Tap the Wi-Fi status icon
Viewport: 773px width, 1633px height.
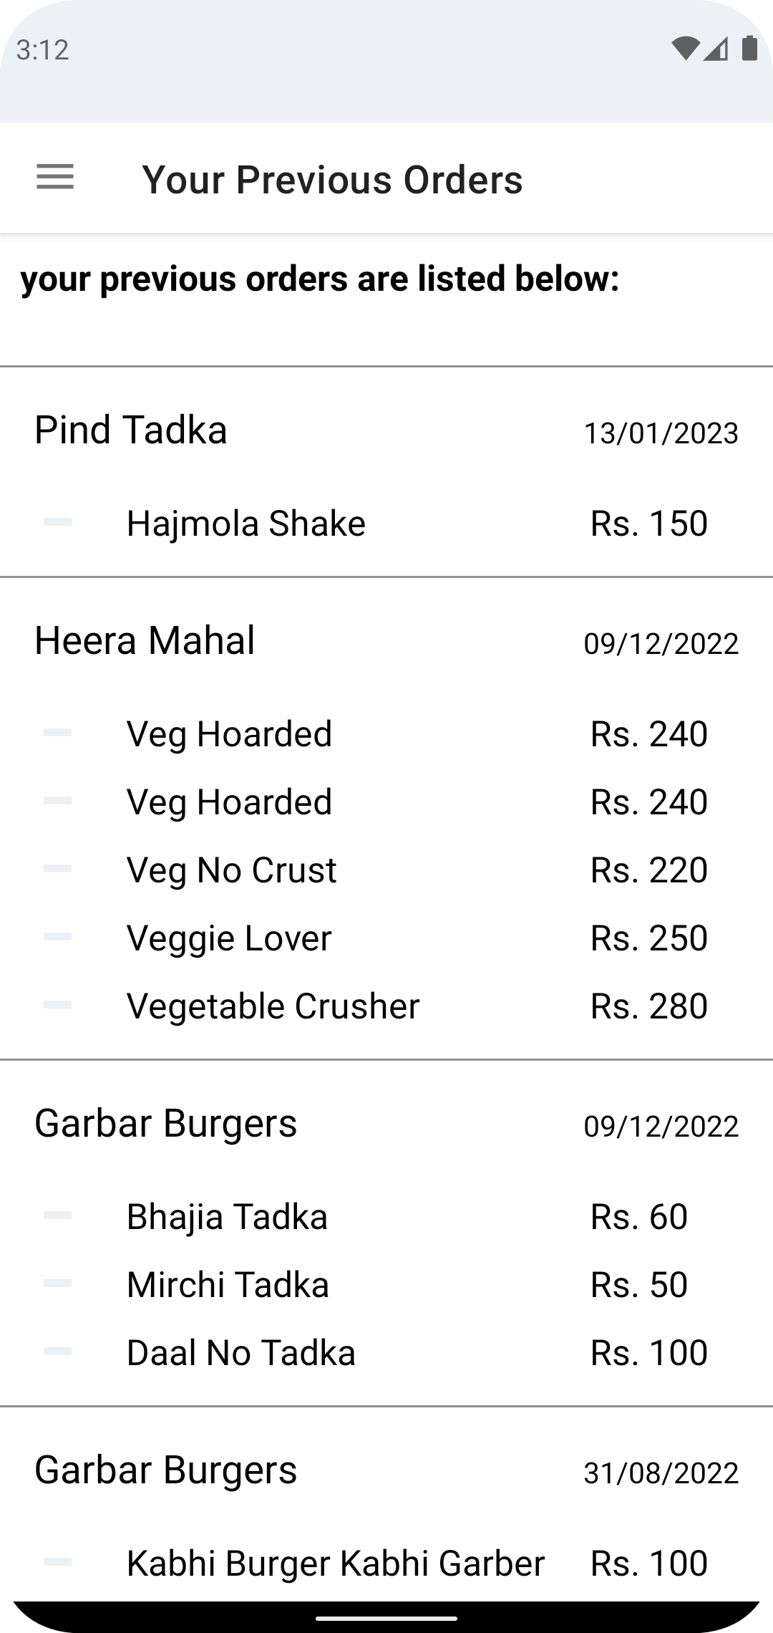(684, 49)
